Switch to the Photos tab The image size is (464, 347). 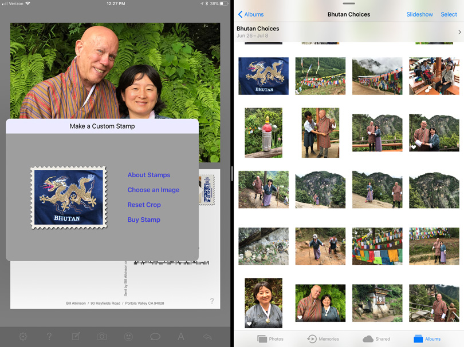coord(270,339)
